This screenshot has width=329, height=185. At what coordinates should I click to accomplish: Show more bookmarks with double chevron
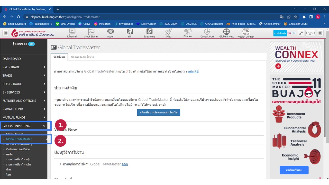324,24
